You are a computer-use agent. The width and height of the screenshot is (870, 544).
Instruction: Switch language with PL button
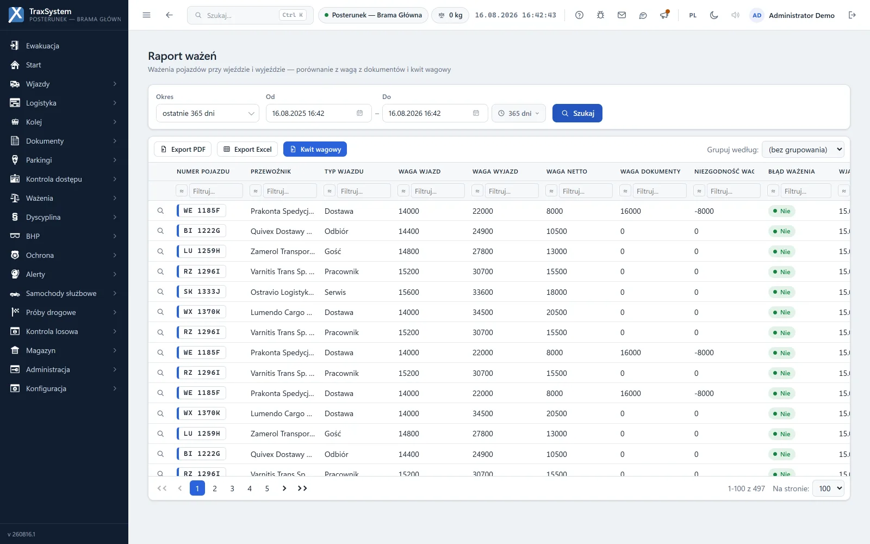pos(693,15)
